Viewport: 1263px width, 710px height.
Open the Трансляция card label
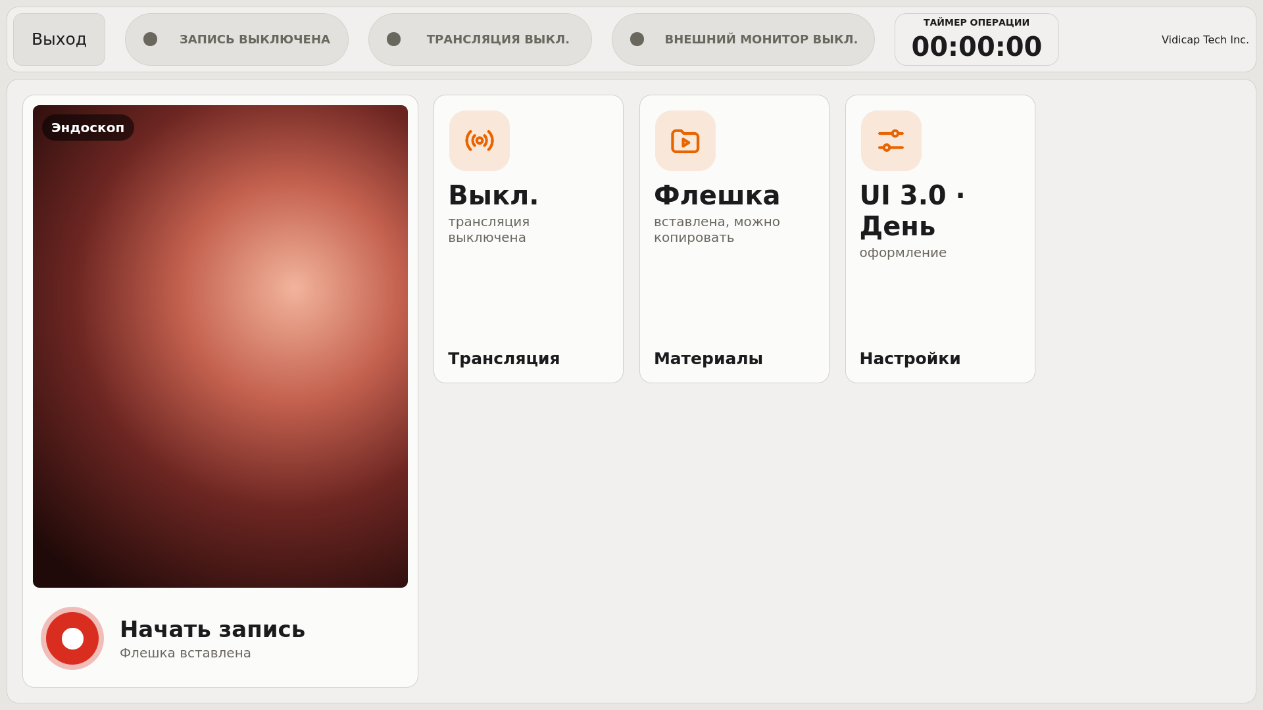(504, 359)
